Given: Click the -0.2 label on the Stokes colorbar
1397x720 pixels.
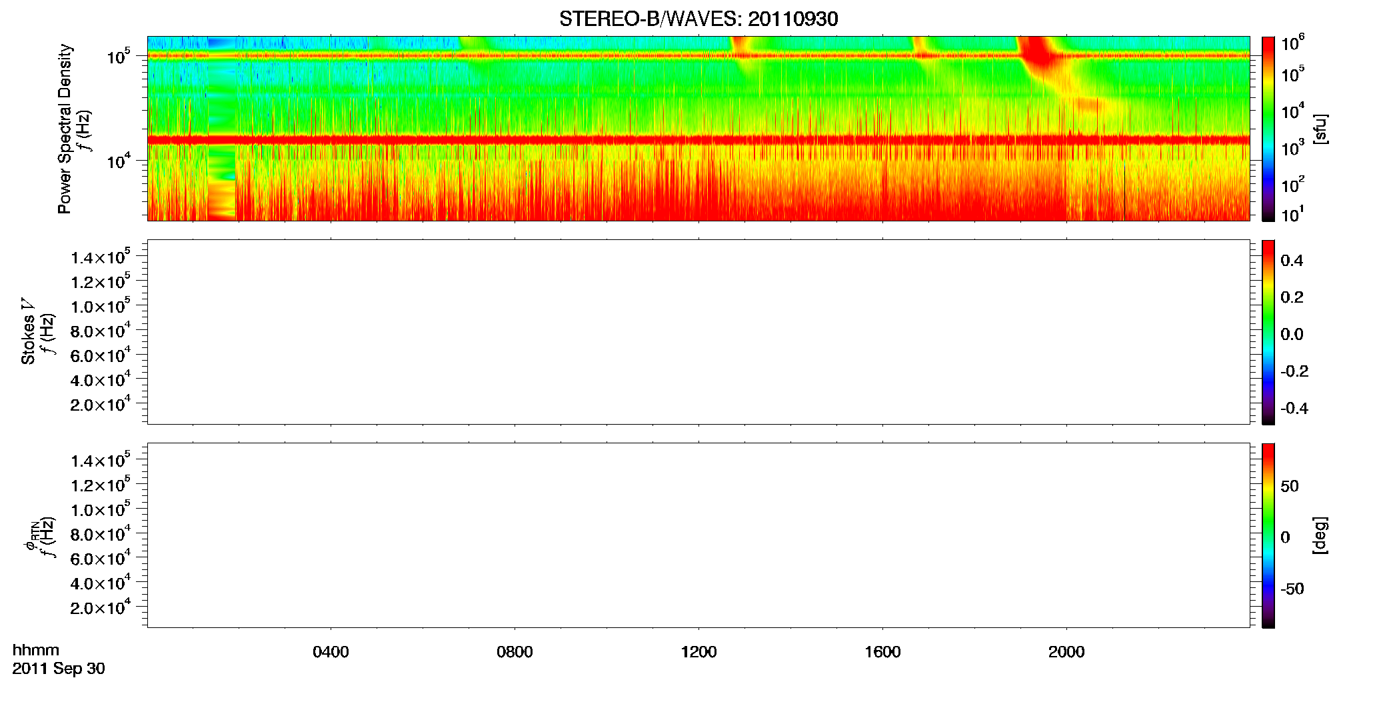Looking at the screenshot, I should (x=1294, y=371).
